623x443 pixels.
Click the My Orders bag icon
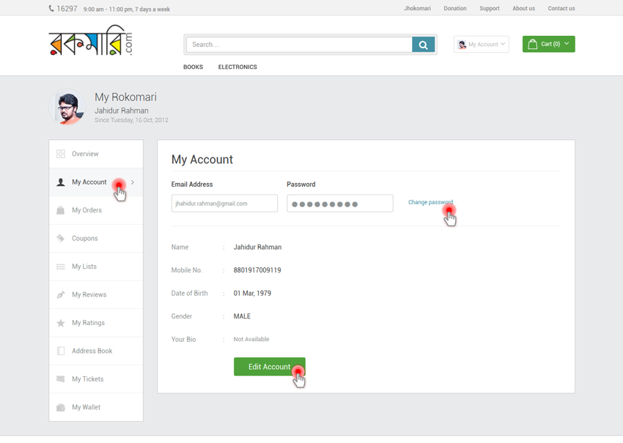[61, 210]
